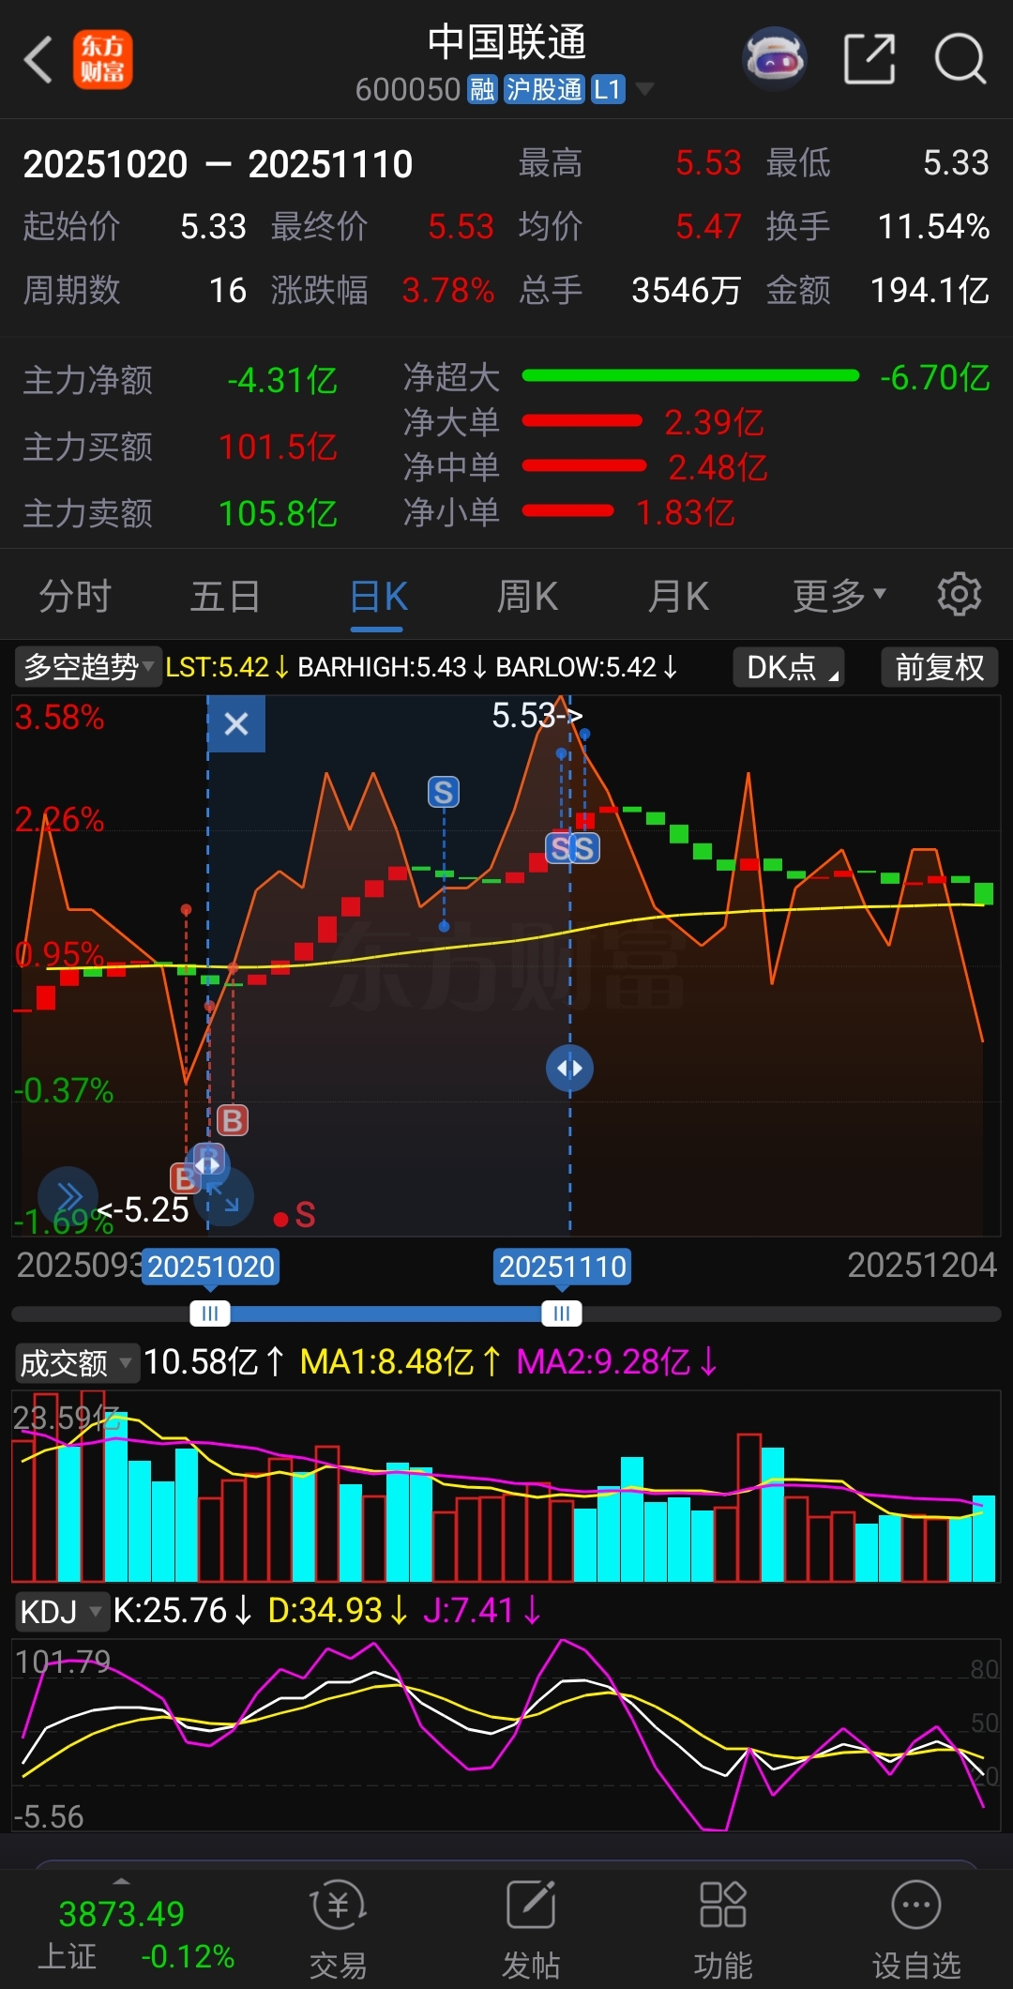Image resolution: width=1013 pixels, height=1989 pixels.
Task: Toggle 前复权 adjustment button
Action: click(x=939, y=667)
